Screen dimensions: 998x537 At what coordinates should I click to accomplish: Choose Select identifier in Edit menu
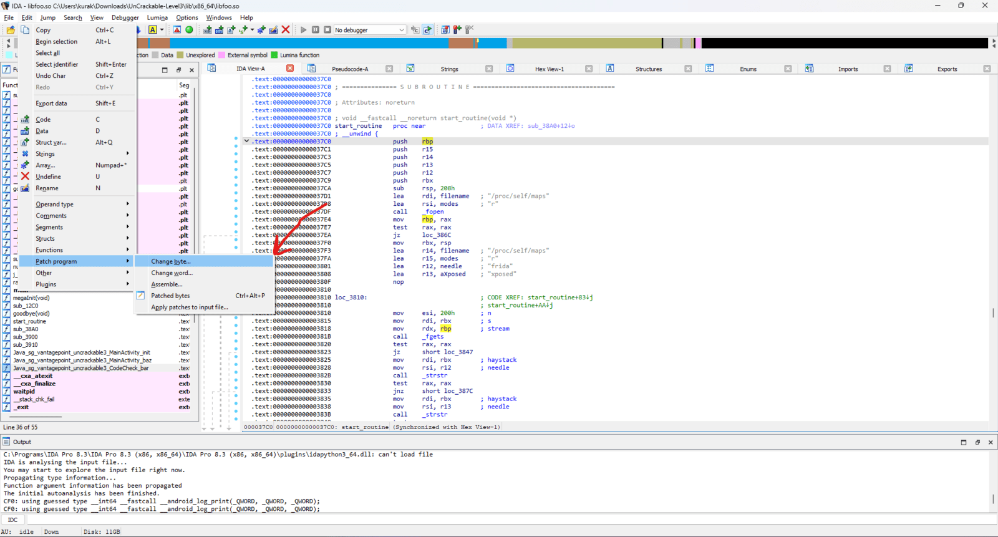[x=77, y=64]
